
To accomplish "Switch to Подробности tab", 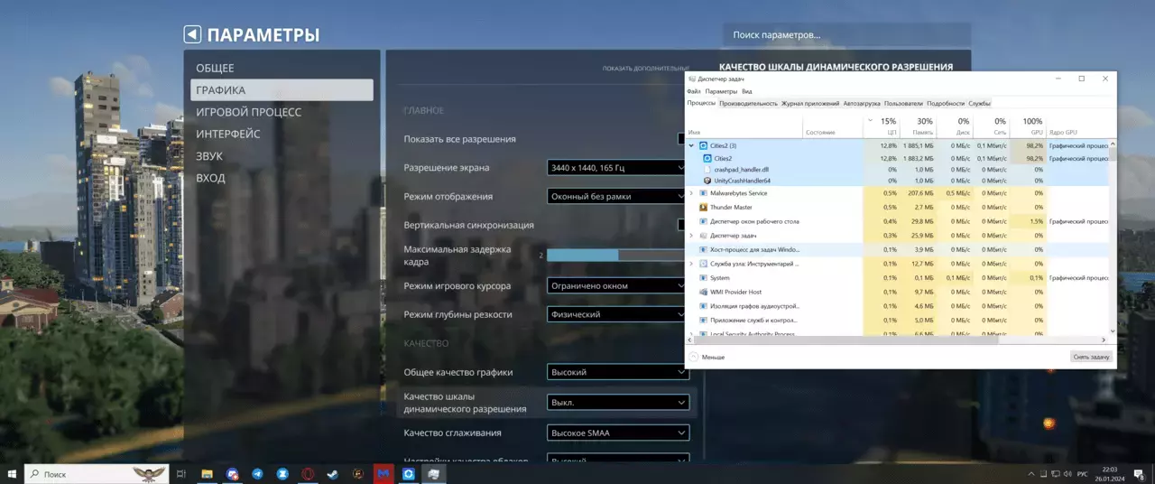I will (946, 103).
